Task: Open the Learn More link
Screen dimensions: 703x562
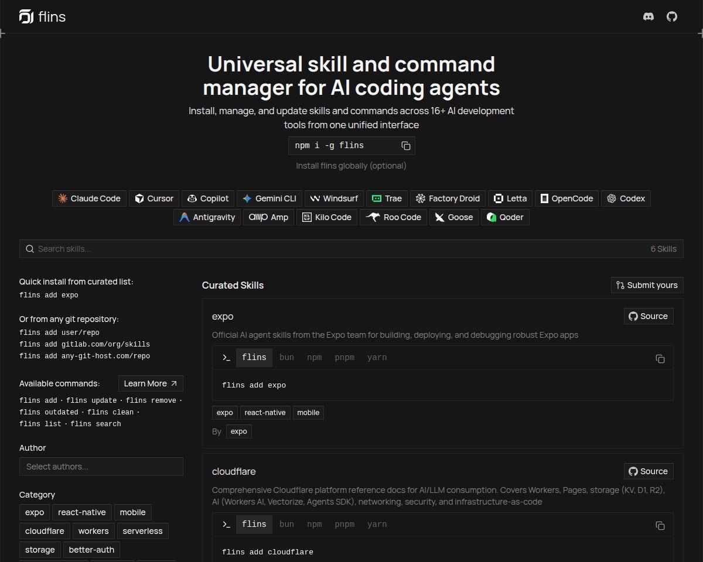Action: (x=151, y=383)
